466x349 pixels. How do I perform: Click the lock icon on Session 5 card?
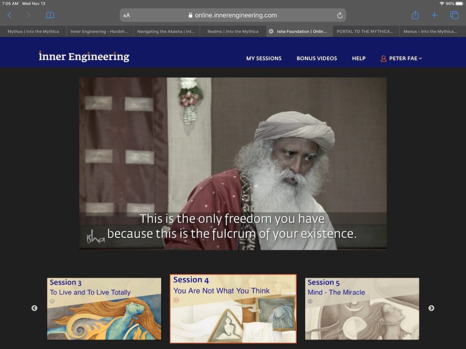coord(310,301)
